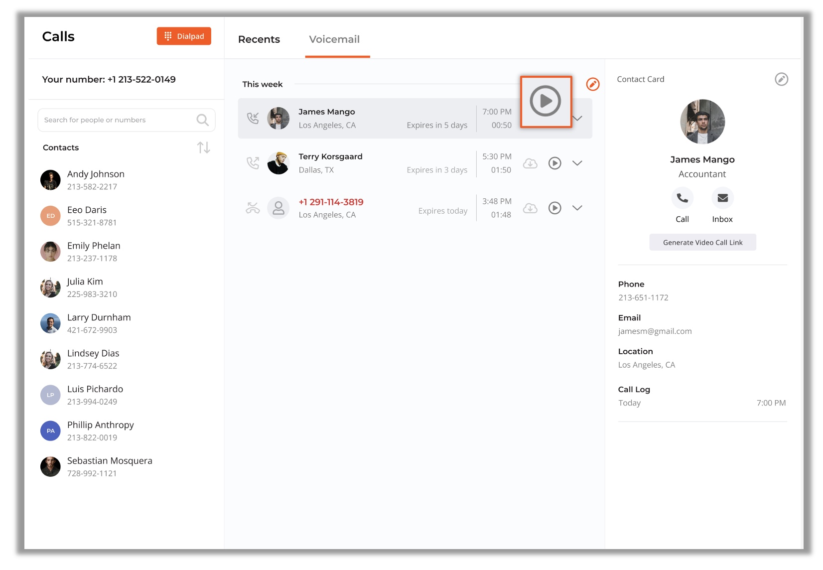The width and height of the screenshot is (823, 570).
Task: Click incoming call icon beside James Mango
Action: [x=253, y=118]
